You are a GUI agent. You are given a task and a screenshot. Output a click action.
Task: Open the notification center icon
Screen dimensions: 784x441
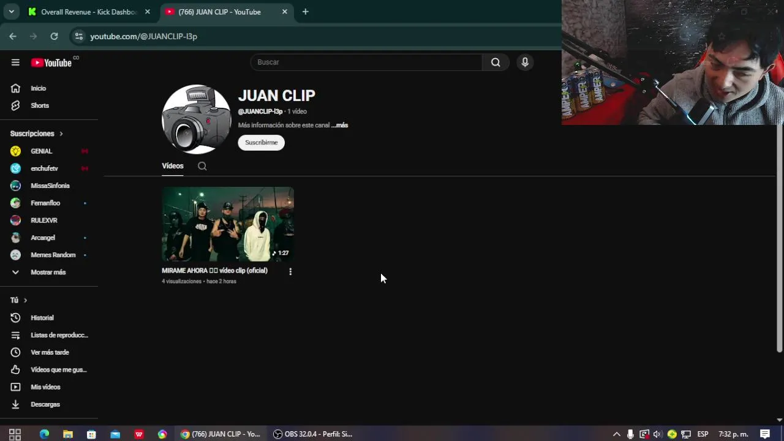point(765,434)
